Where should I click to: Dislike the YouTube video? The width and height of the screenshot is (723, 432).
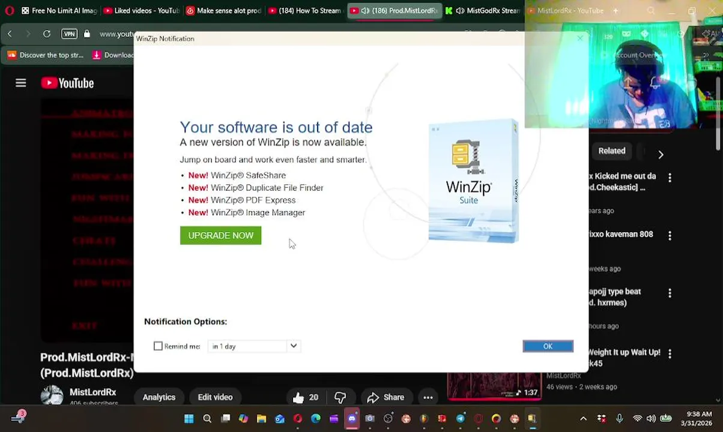point(340,397)
